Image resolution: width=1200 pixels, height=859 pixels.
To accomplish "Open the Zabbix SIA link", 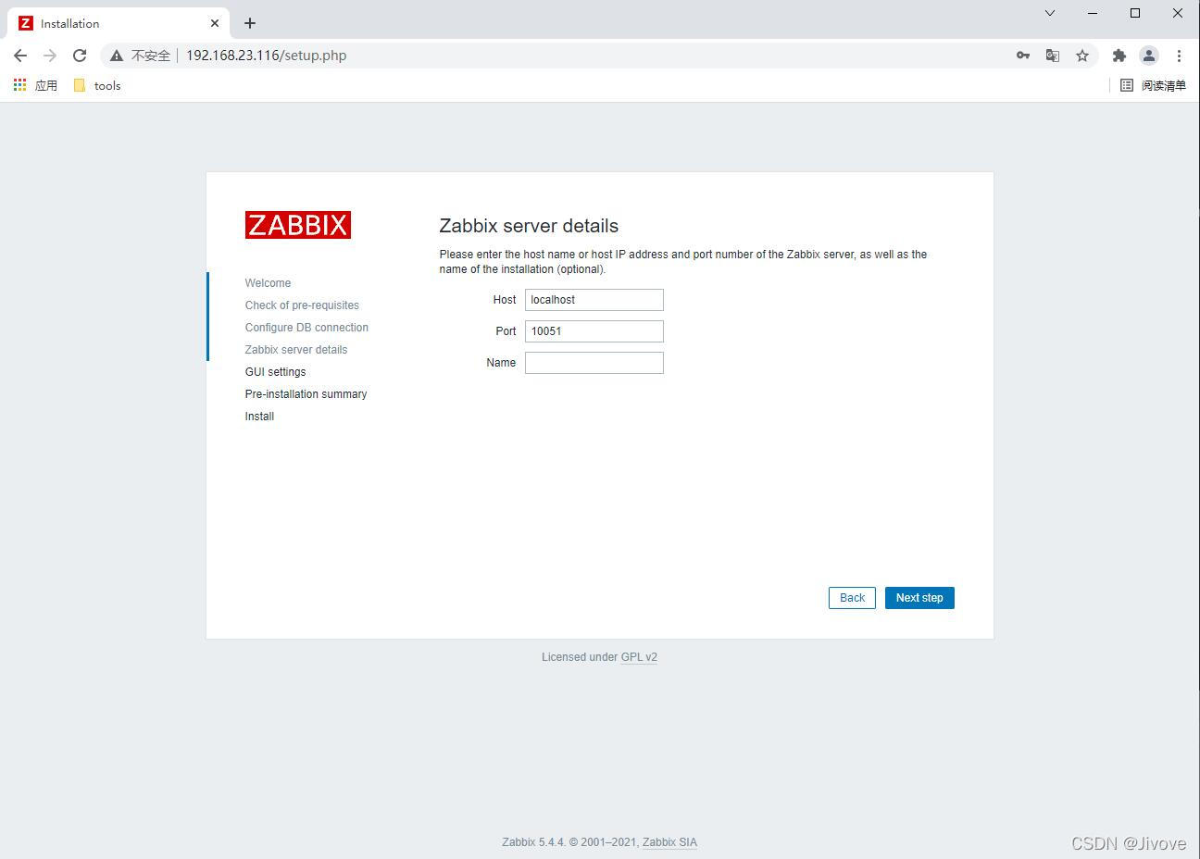I will [x=669, y=842].
